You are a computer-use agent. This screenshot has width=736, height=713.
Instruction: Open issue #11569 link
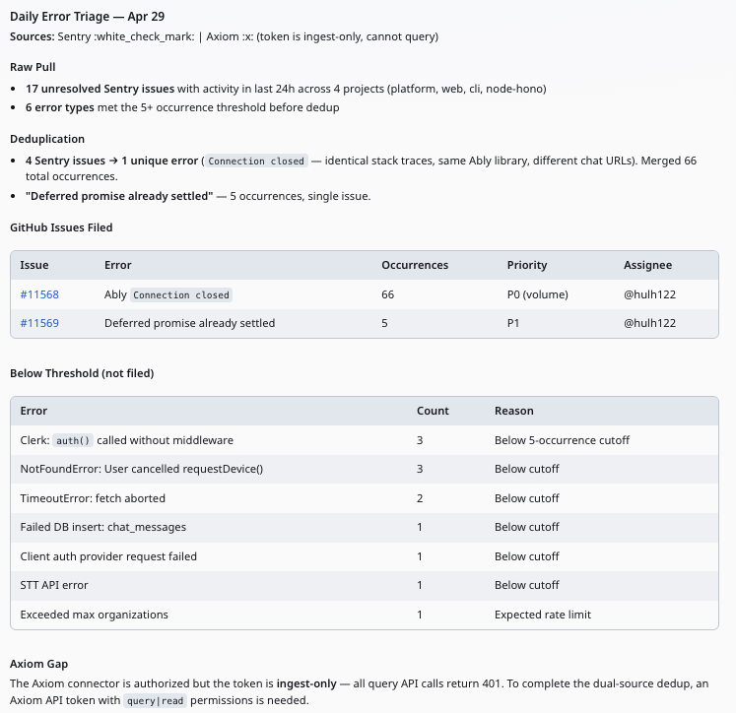pyautogui.click(x=39, y=323)
